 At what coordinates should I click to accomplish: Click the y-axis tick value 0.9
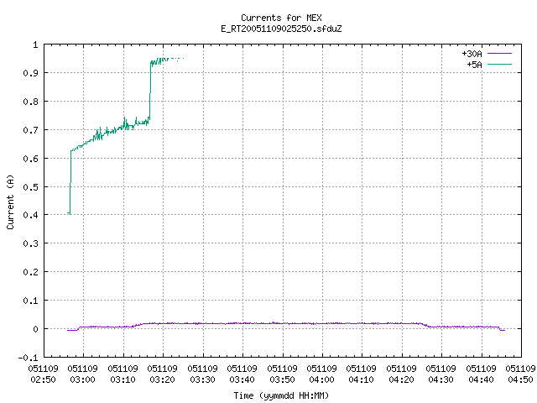[30, 73]
